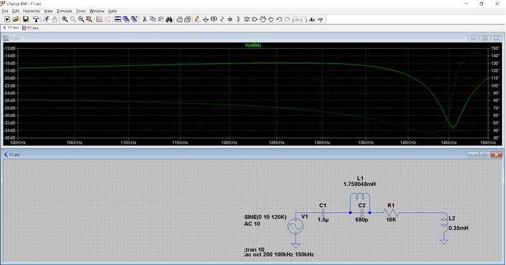Click the L1 value 1.759048mH
The width and height of the screenshot is (506, 265).
[359, 184]
